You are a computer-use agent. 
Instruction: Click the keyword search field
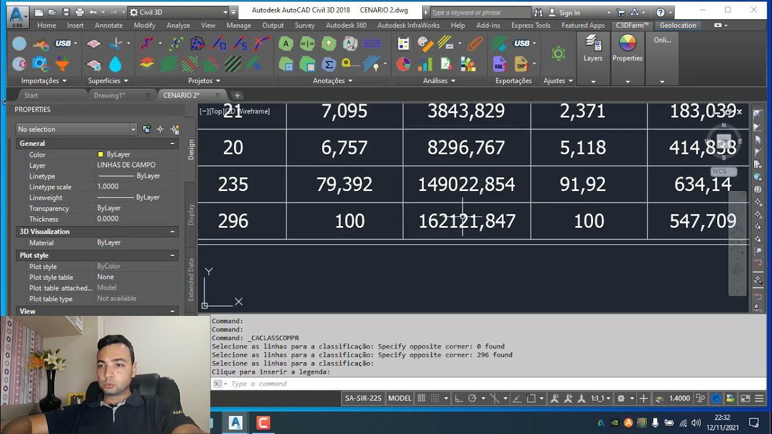point(480,12)
